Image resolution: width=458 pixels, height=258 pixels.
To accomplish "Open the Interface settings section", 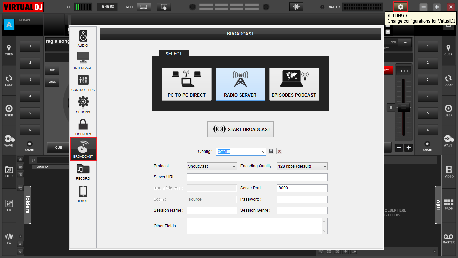I will tap(83, 60).
